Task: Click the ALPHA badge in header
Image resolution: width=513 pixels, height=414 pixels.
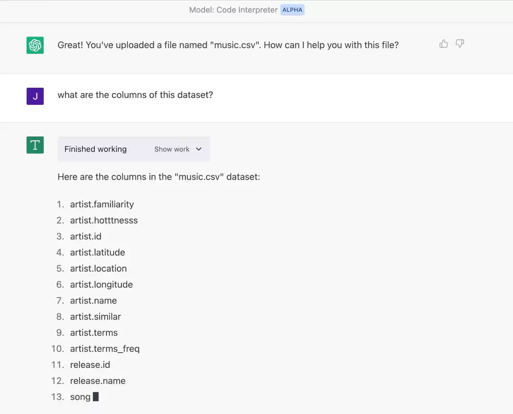Action: tap(292, 10)
